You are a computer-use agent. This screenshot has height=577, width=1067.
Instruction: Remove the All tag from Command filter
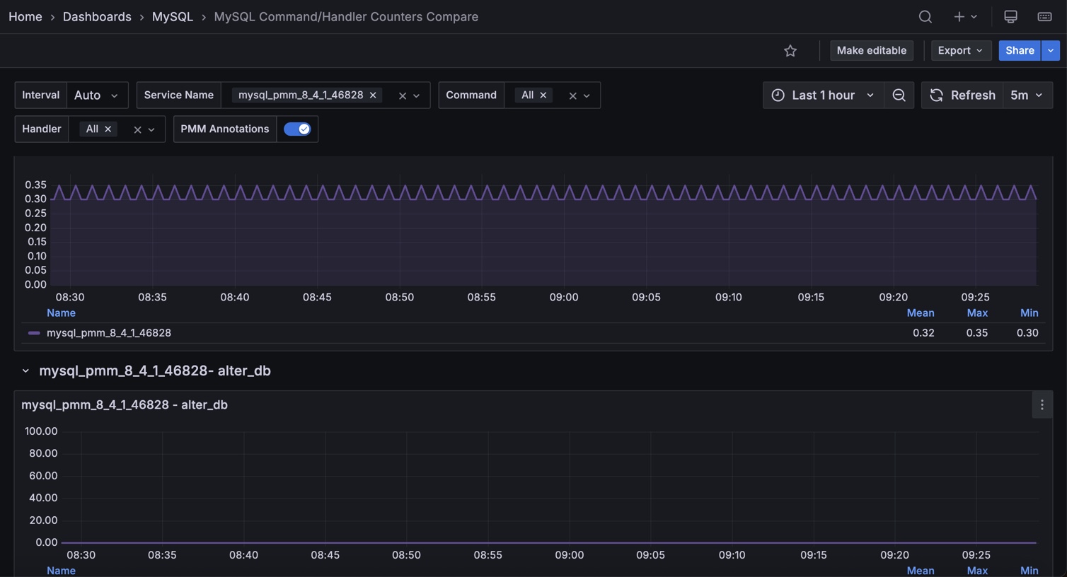(x=543, y=95)
